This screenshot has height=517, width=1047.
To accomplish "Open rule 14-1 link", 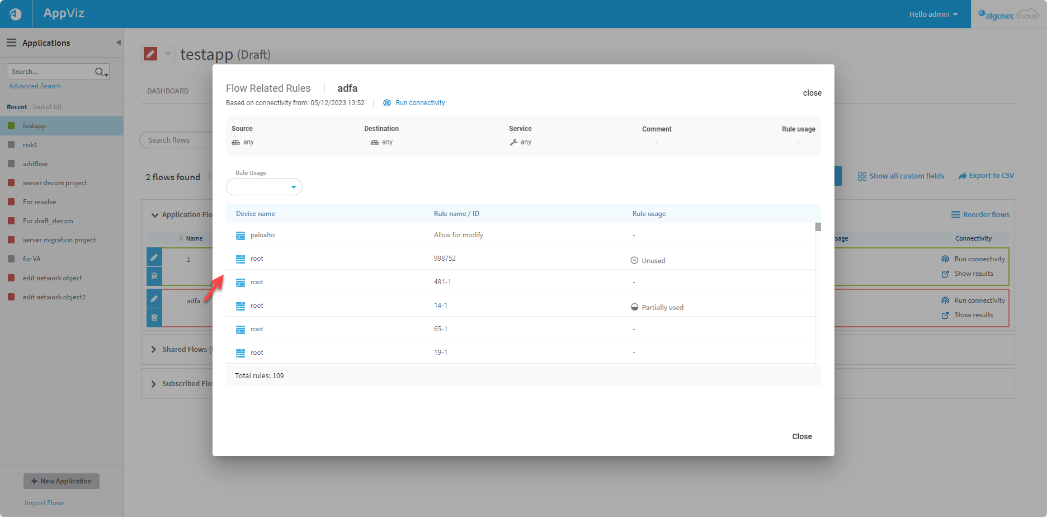I will coord(441,305).
